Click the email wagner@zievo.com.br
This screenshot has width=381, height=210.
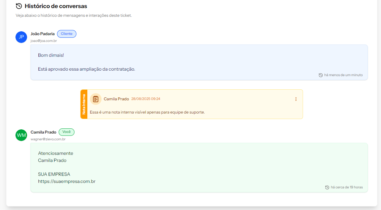48,139
